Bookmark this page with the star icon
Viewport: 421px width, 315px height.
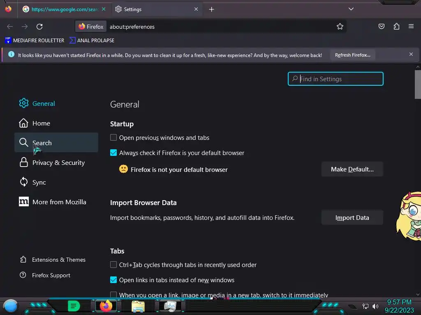(x=340, y=26)
